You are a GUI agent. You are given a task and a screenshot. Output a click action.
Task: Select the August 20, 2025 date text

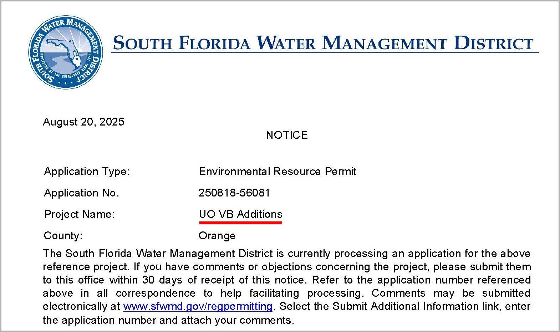point(83,122)
